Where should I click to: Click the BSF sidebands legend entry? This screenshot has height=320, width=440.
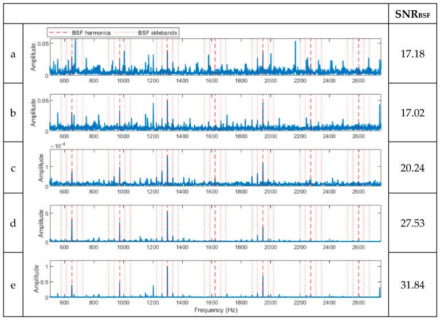146,33
